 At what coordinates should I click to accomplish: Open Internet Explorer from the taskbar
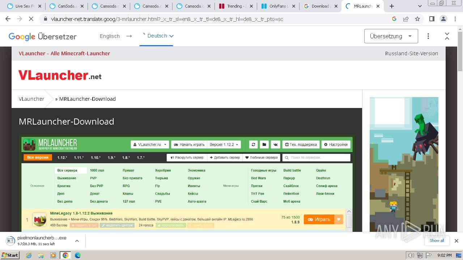(x=29, y=255)
